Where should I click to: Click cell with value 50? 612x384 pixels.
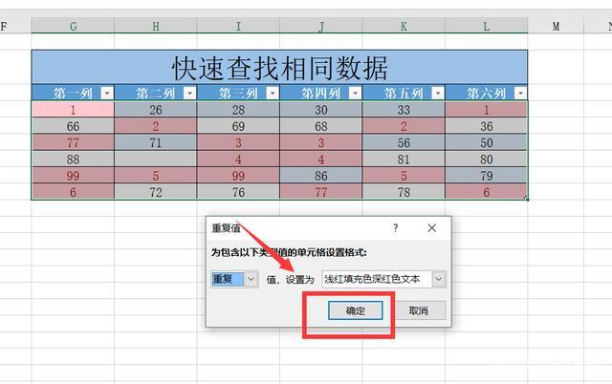click(x=487, y=142)
